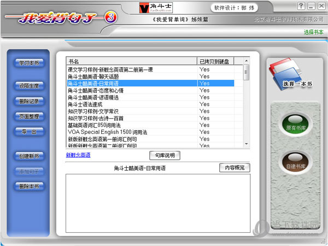This screenshot has width=328, height=246.
Task: Select the 角斗士酷美语-谚语精选 row
Action: 151,97
